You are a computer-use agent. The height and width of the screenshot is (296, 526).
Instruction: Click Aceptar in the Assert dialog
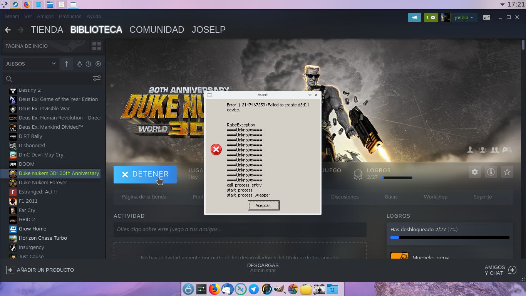pos(263,205)
